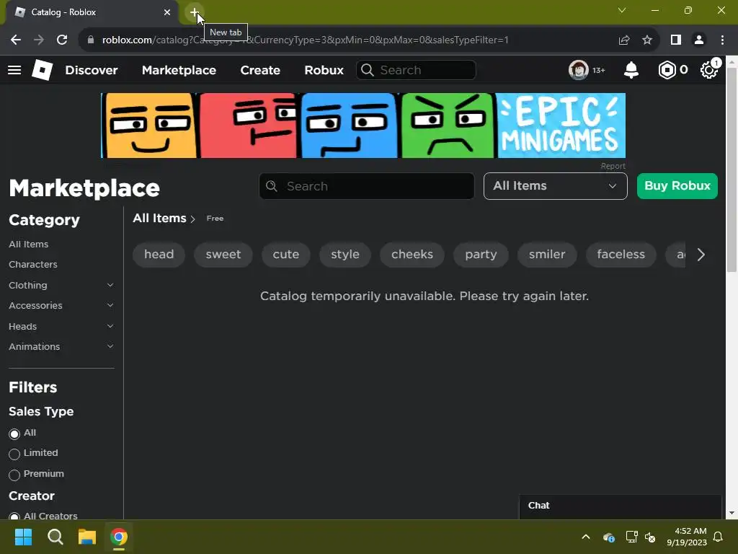Toggle the browser side panel

pyautogui.click(x=676, y=40)
